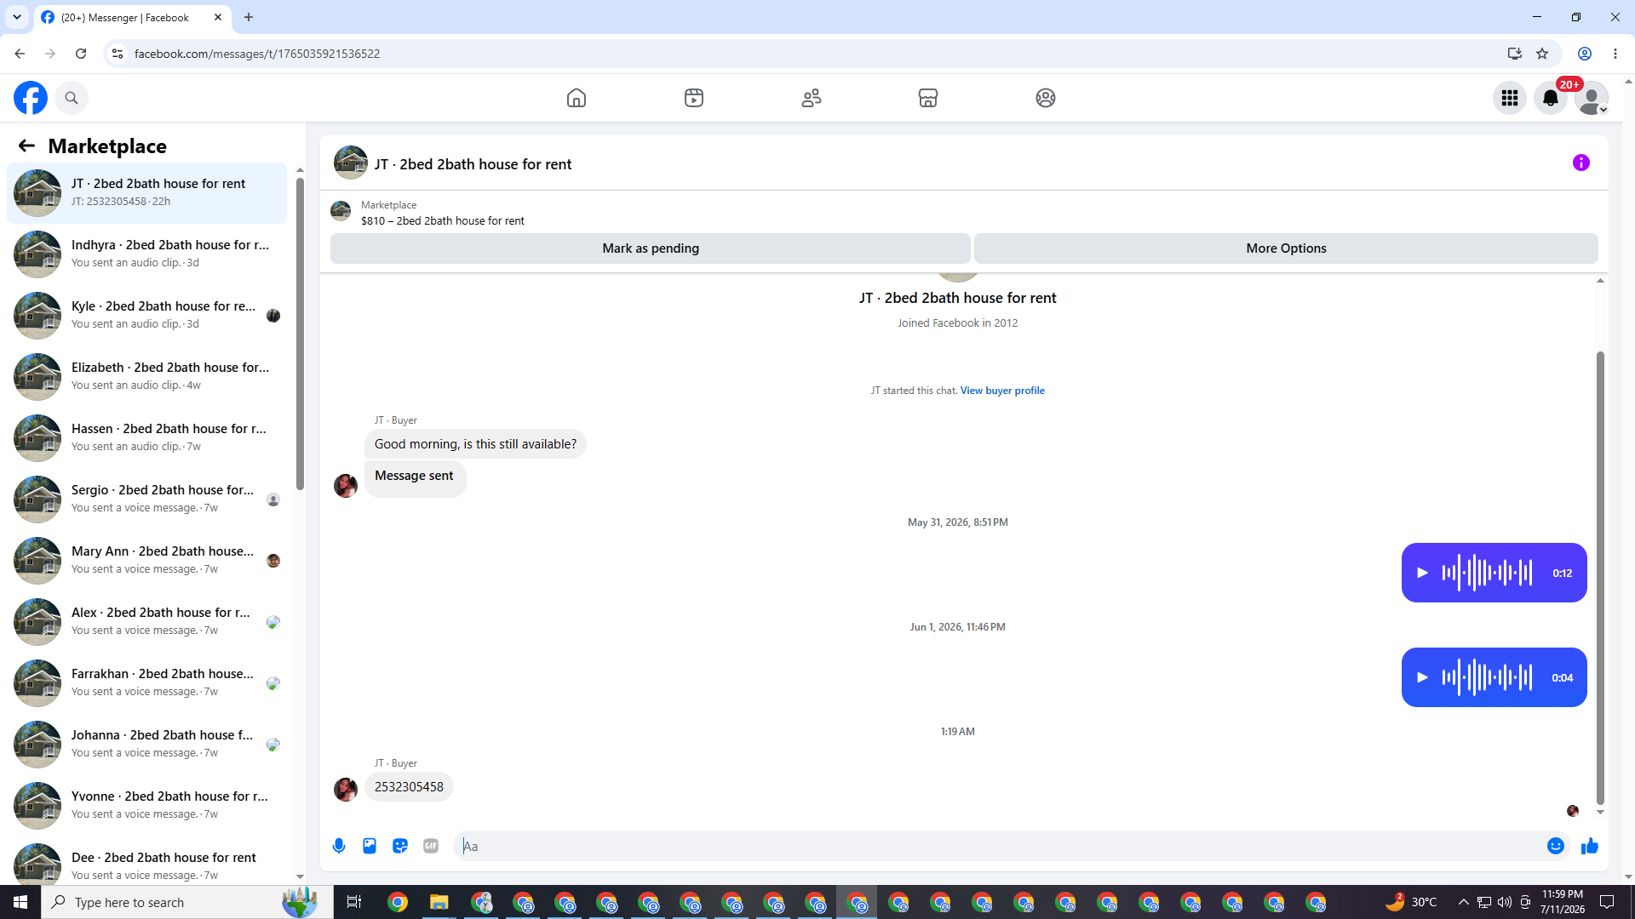The image size is (1635, 919).
Task: Go back from Marketplace chats list
Action: 26,146
